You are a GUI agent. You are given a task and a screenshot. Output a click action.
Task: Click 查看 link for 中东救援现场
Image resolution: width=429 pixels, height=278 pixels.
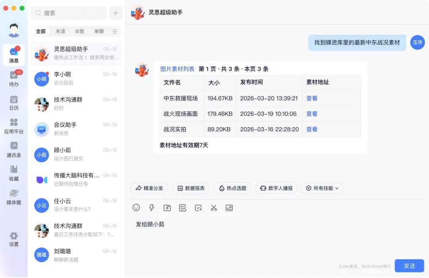[x=312, y=98]
